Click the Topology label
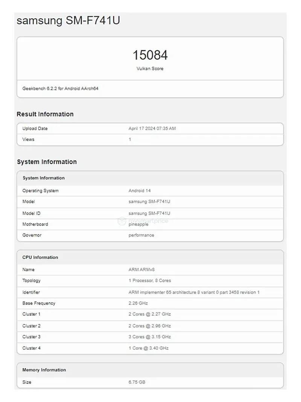The height and width of the screenshot is (402, 301). point(31,281)
